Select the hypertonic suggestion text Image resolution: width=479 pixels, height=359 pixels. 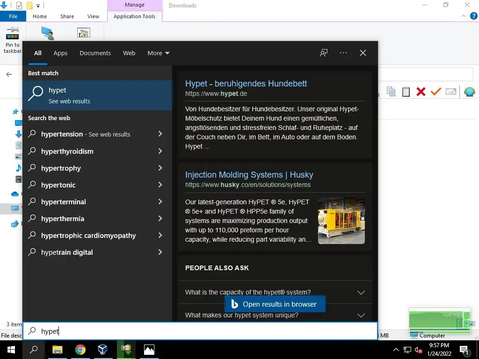click(58, 185)
